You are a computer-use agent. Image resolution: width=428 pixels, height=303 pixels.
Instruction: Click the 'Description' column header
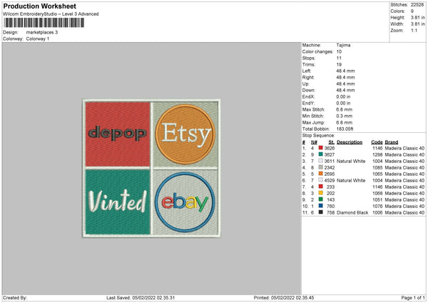click(350, 142)
